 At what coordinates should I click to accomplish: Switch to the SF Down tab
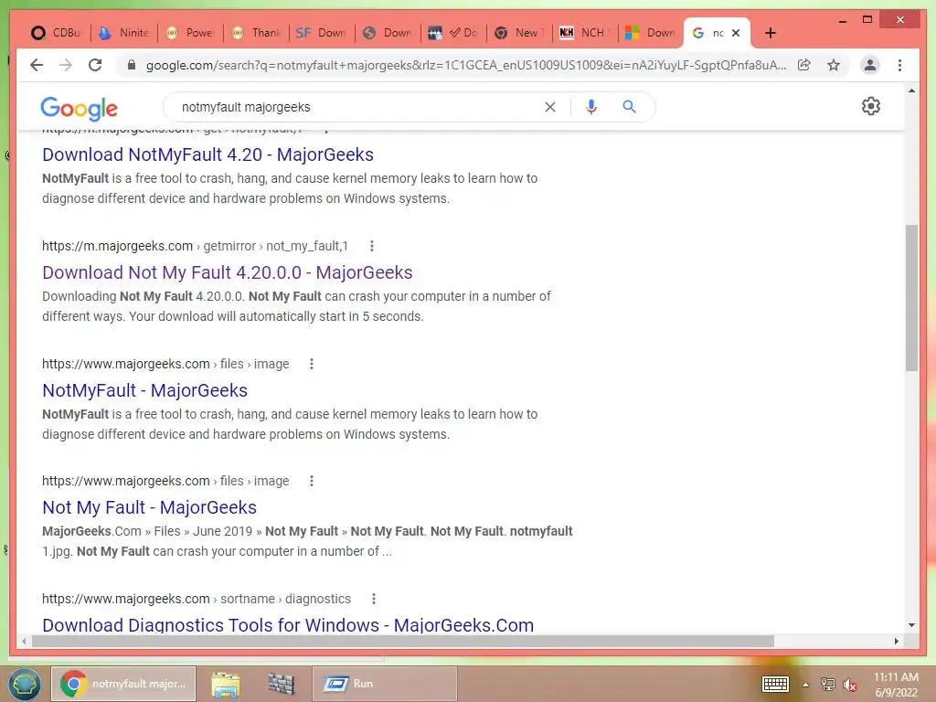point(323,33)
